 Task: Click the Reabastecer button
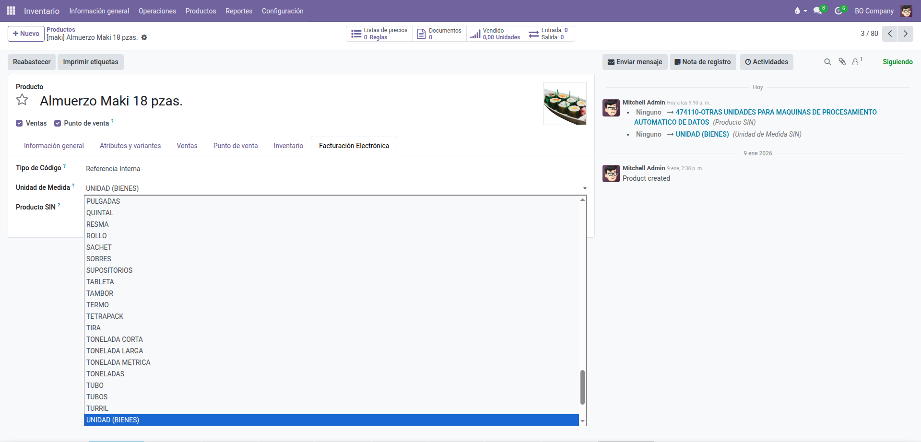32,62
